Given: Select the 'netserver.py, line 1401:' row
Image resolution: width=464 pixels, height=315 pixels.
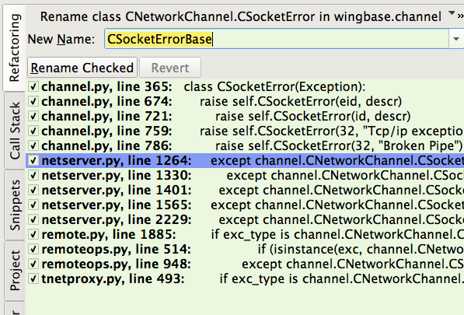Looking at the screenshot, I should point(245,190).
